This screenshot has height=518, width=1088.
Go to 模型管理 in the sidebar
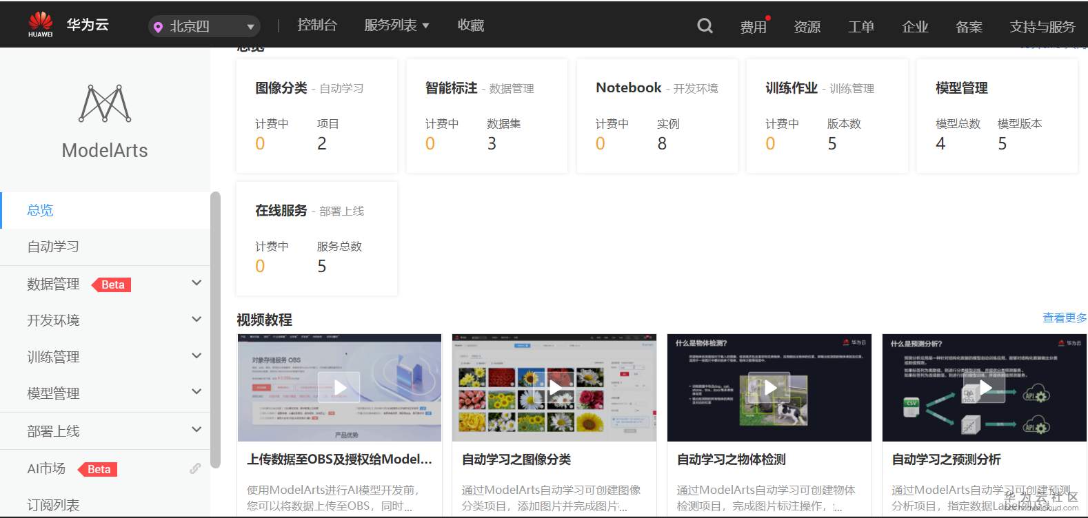point(53,393)
